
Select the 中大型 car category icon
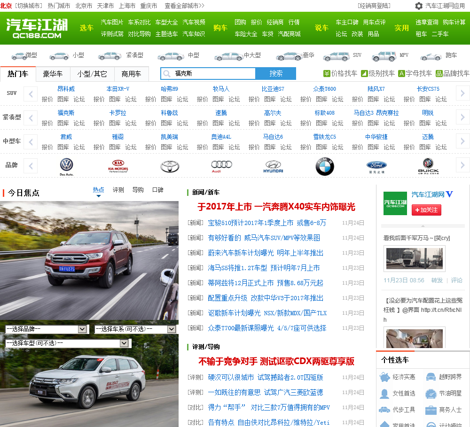point(228,56)
